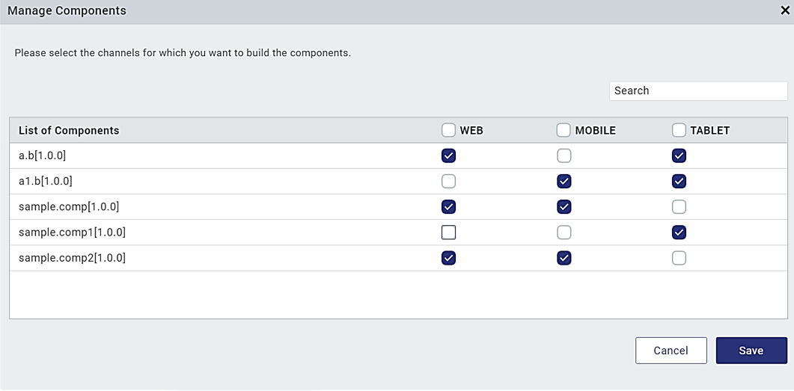Uncheck TABLET for sample.comp1[1.0.0]
The width and height of the screenshot is (794, 391).
[x=679, y=233]
